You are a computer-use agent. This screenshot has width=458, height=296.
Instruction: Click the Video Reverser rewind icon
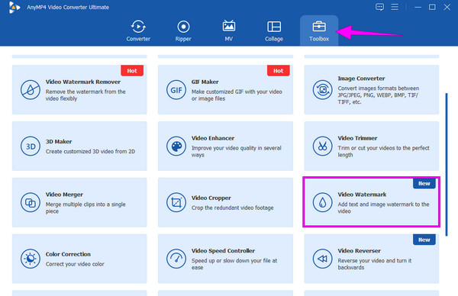point(322,259)
